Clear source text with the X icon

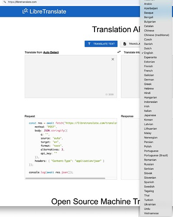[113, 59]
